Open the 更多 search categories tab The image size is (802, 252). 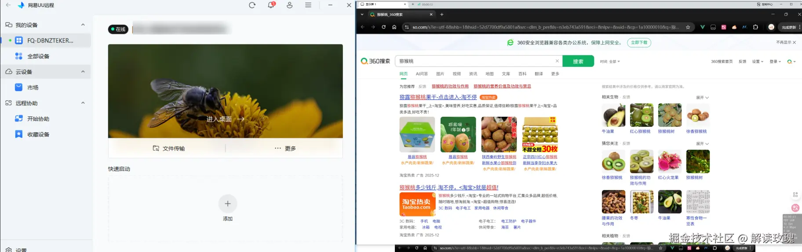tap(555, 74)
